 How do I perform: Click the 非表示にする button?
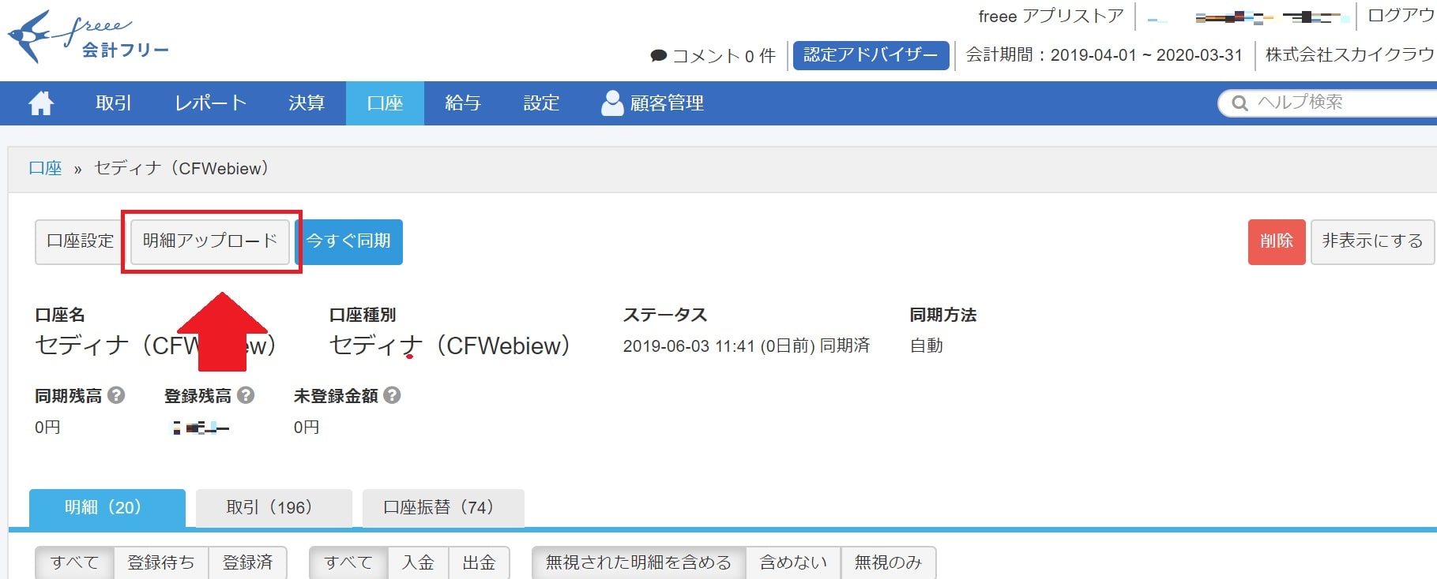[1372, 241]
